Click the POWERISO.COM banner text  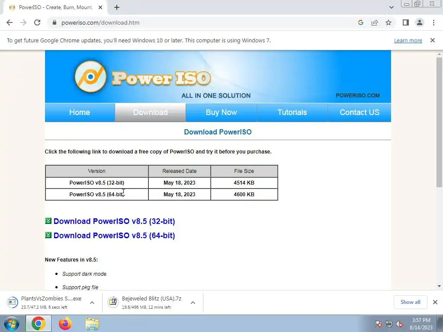coord(358,96)
